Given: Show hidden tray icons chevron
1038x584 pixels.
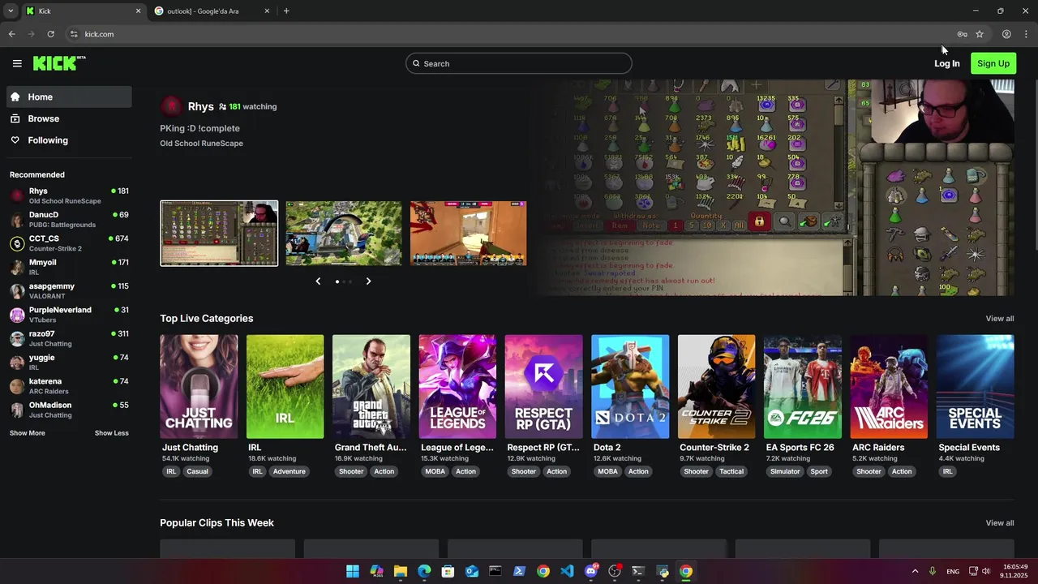Looking at the screenshot, I should tap(915, 571).
